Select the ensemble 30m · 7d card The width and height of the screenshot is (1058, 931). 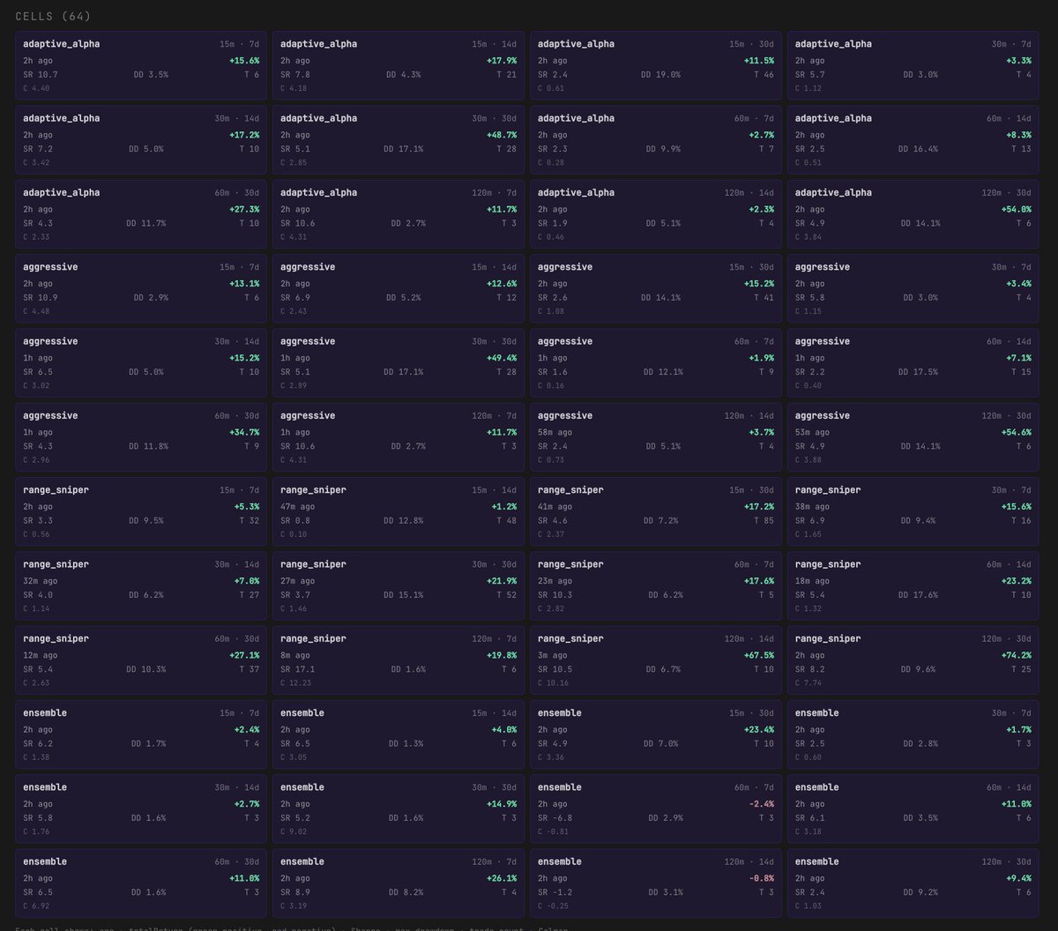tap(913, 734)
